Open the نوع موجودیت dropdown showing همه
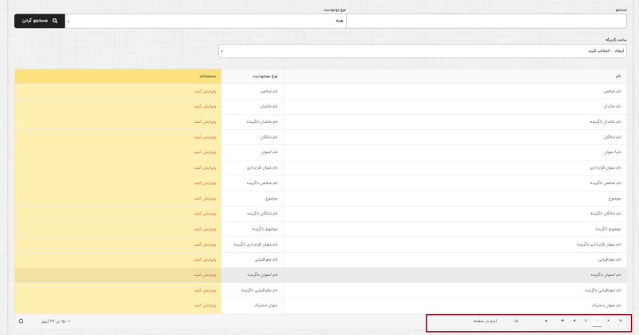The height and width of the screenshot is (335, 639). tap(206, 21)
